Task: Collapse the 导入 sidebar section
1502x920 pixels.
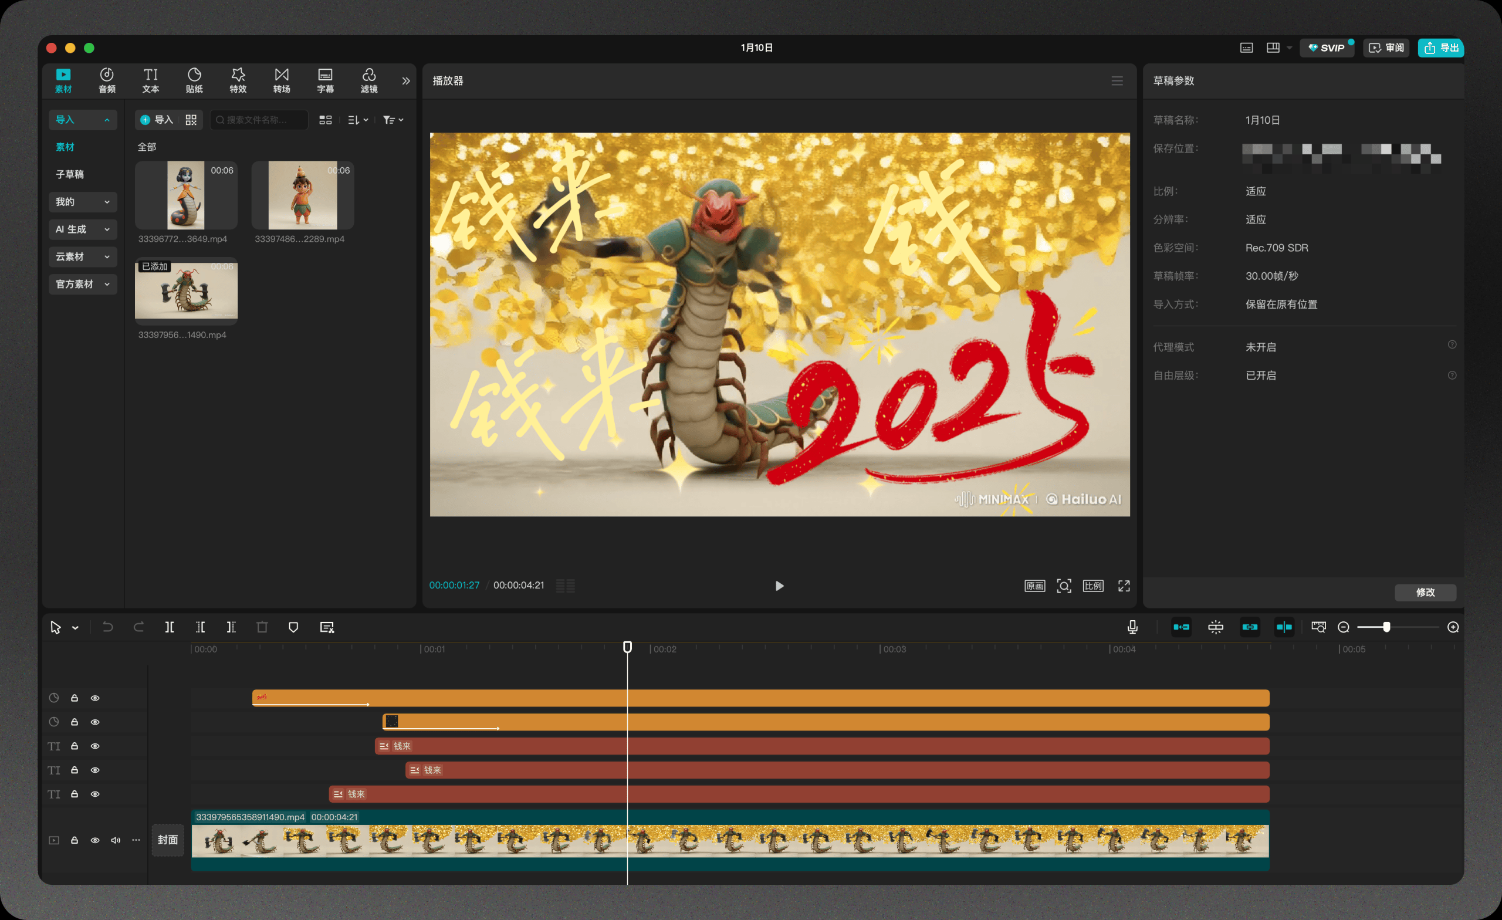Action: [83, 120]
